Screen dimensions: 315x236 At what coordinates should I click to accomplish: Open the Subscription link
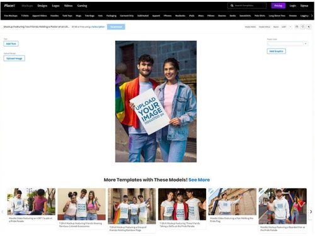click(x=98, y=27)
